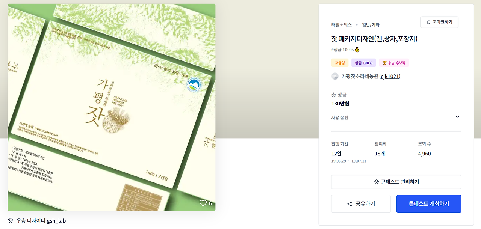The image size is (481, 229).
Task: Open the cjk1021 user link
Action: [x=390, y=76]
